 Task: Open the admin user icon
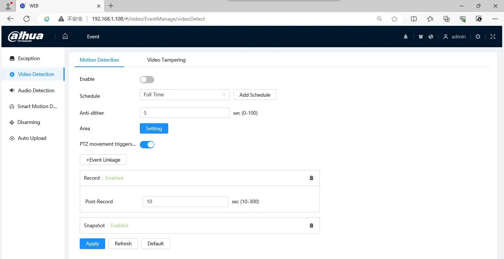click(x=446, y=37)
